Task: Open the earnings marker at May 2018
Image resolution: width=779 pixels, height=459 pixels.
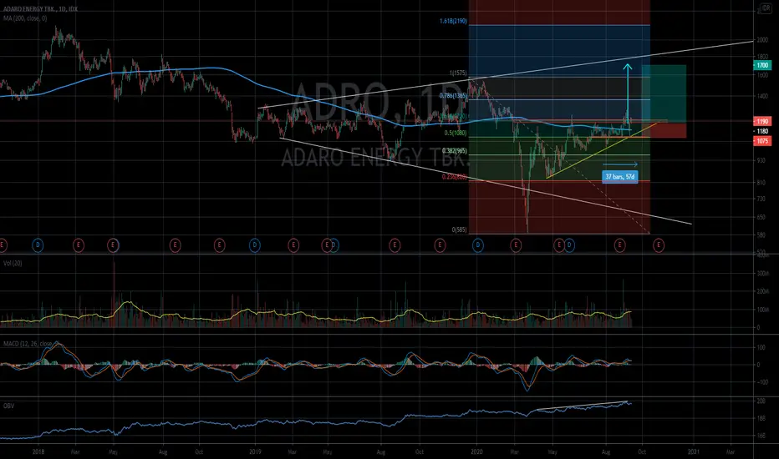Action: (114, 245)
